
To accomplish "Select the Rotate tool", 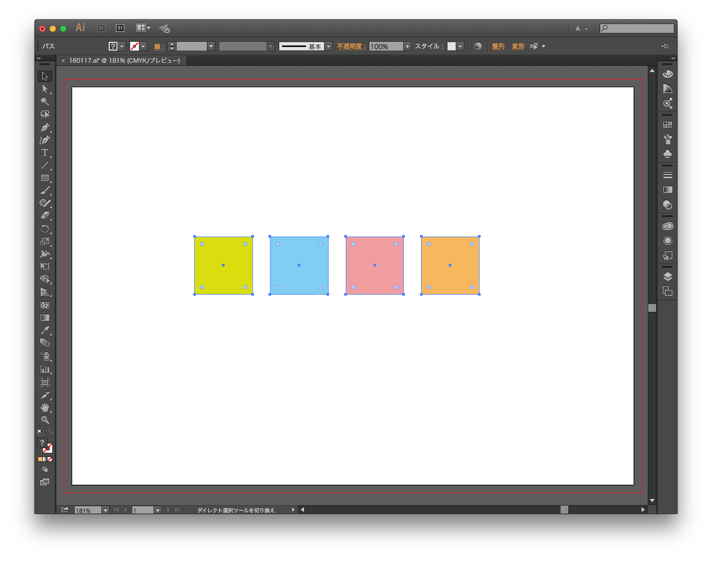I will (45, 229).
